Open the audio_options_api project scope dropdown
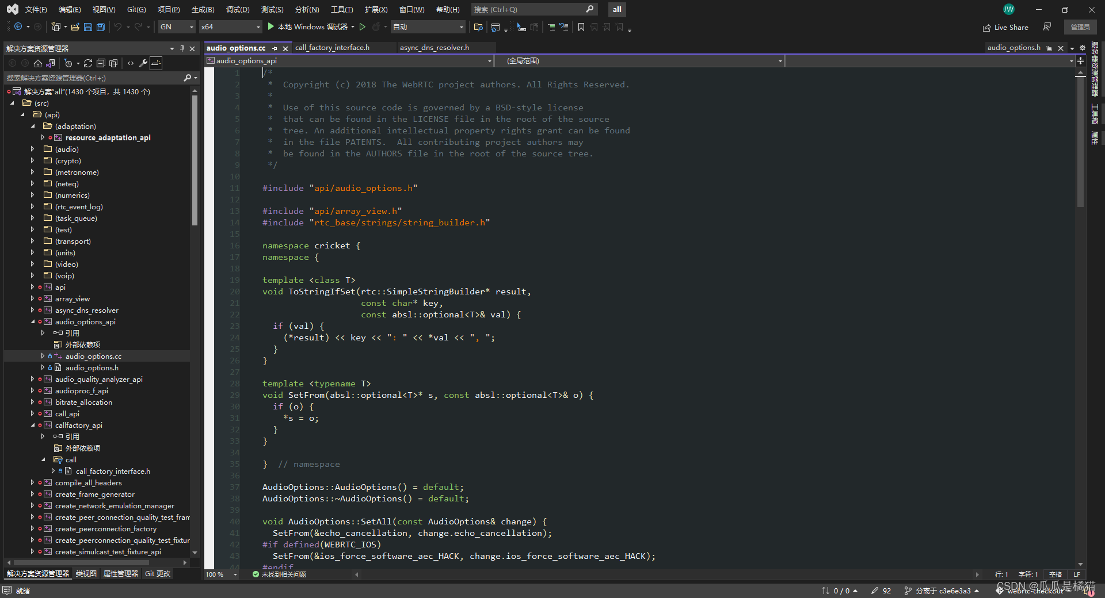Screen dimensions: 1105x598 tap(349, 60)
